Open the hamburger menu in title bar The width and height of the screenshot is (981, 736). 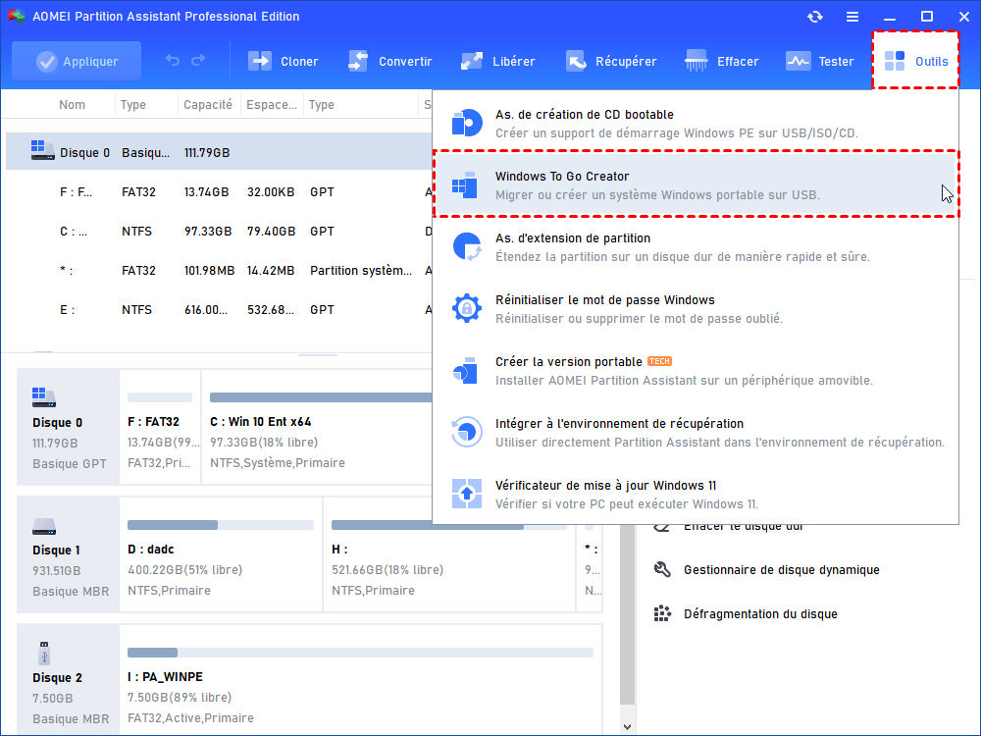[853, 17]
